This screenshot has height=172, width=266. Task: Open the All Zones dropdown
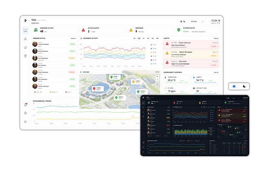pyautogui.click(x=197, y=22)
